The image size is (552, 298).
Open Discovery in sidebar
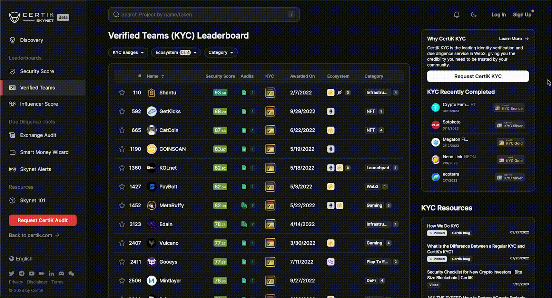(43, 40)
